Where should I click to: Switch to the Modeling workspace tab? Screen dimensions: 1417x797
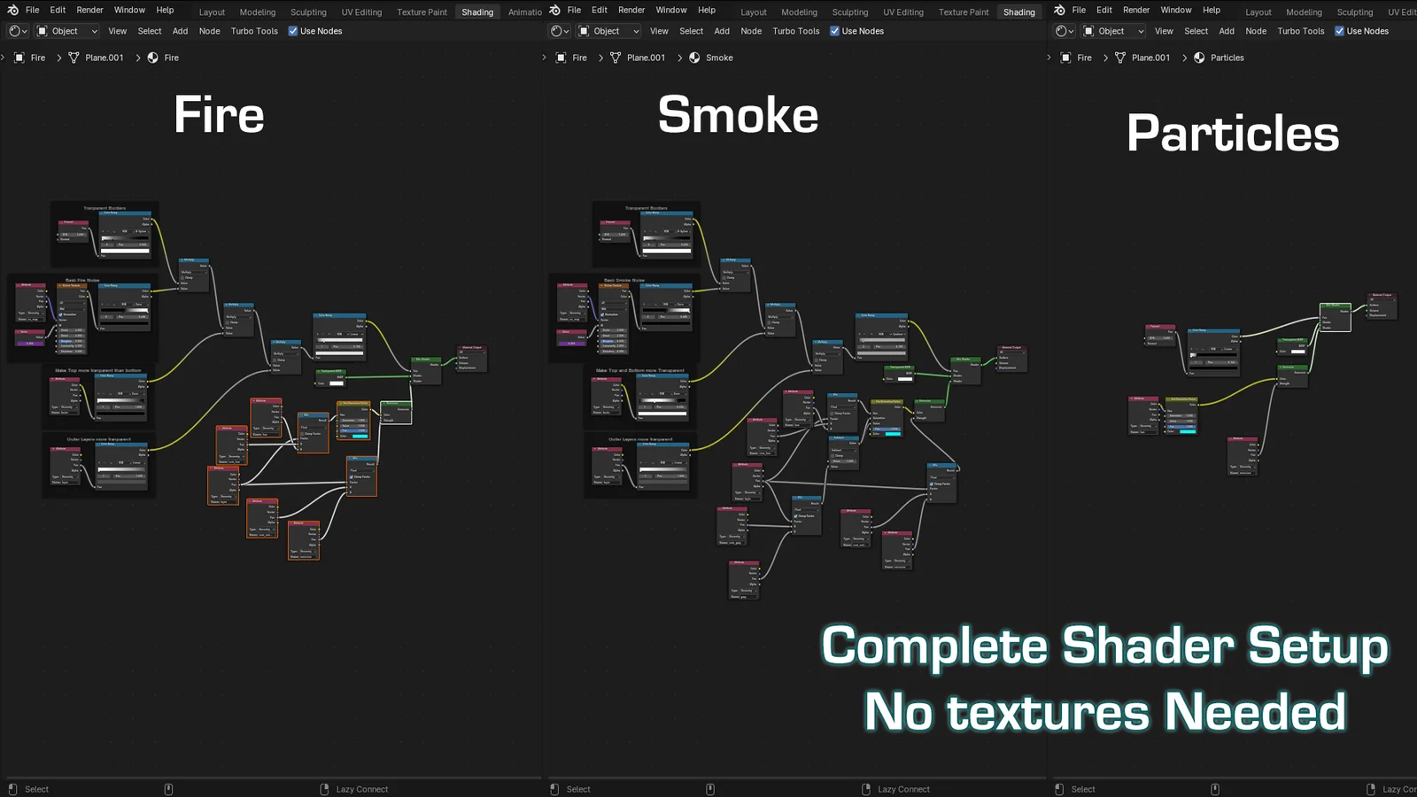pos(257,12)
